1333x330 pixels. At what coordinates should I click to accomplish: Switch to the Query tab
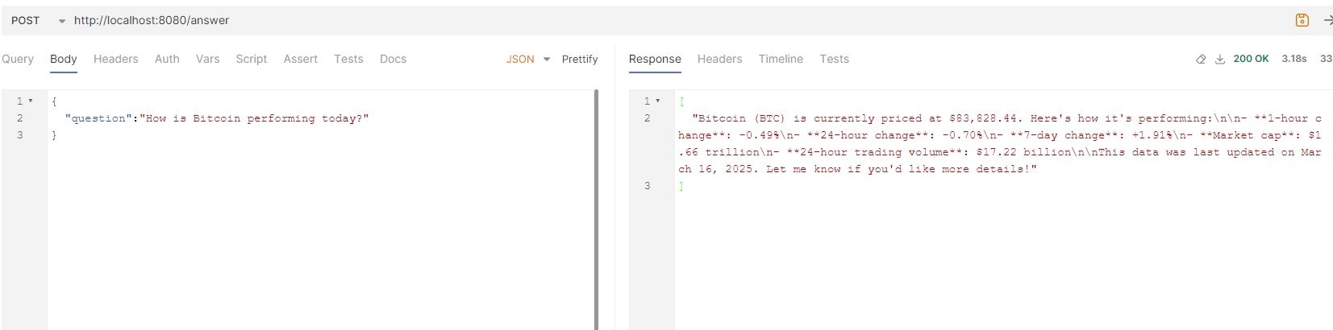pyautogui.click(x=18, y=59)
